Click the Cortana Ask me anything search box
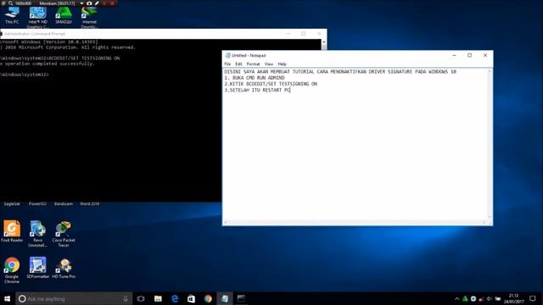543x305 pixels. (x=74, y=299)
